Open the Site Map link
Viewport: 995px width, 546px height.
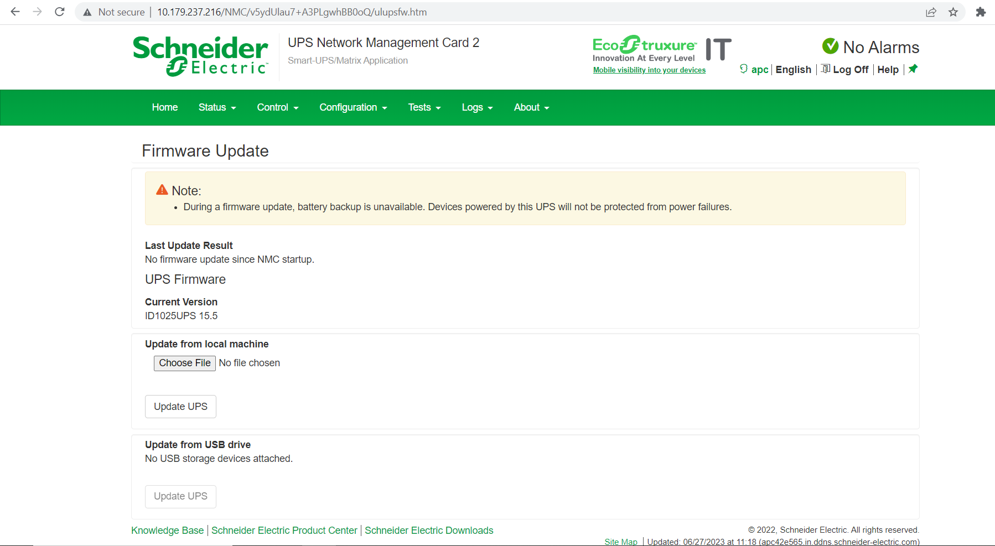pos(621,542)
